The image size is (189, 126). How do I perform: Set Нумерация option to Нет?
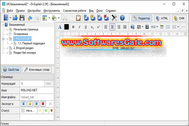pyautogui.click(x=49, y=84)
